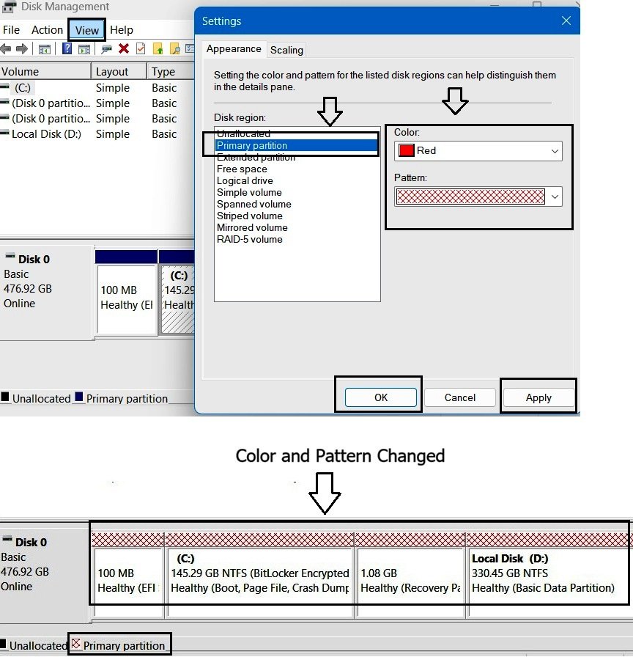Sort by the Volume column header
The image size is (633, 657).
45,72
